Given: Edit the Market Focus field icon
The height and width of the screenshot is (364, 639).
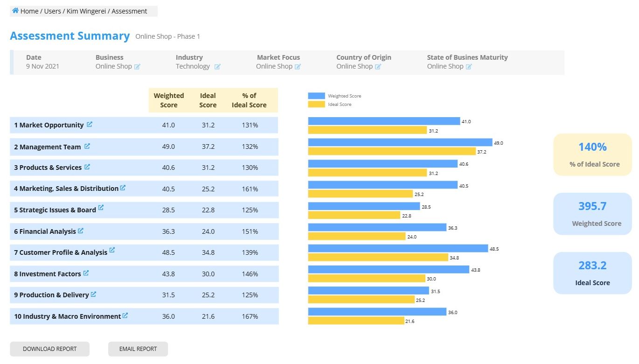Looking at the screenshot, I should (x=298, y=67).
